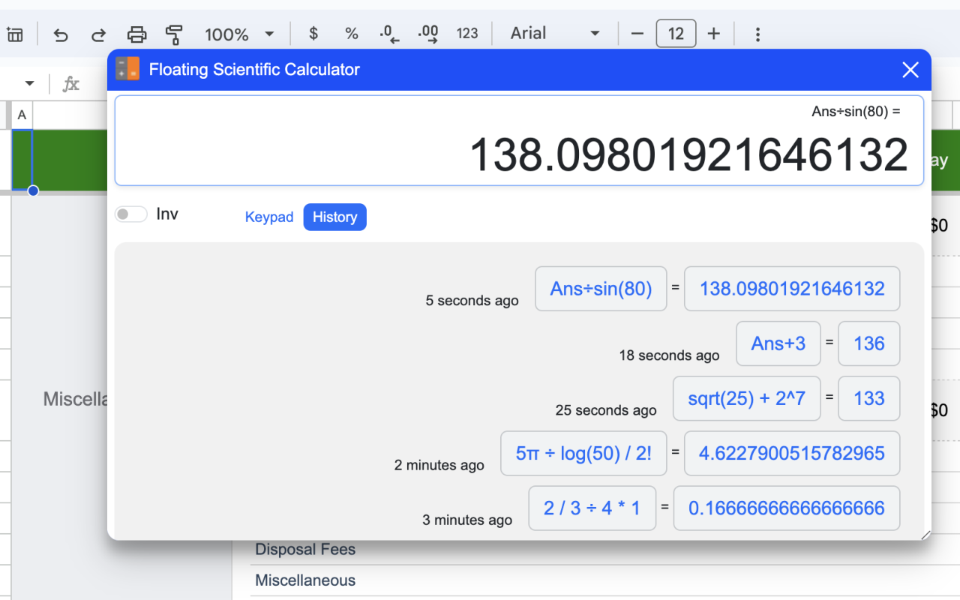Focus the calculator display showing 138.09801921646132

click(519, 140)
